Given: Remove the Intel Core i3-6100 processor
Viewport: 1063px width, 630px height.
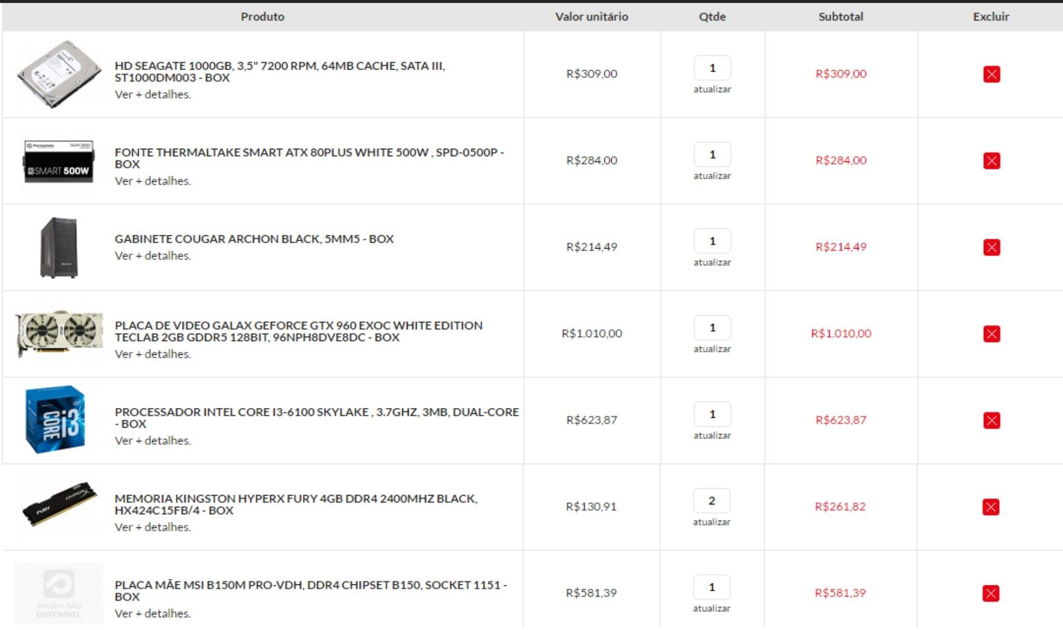Looking at the screenshot, I should (991, 420).
